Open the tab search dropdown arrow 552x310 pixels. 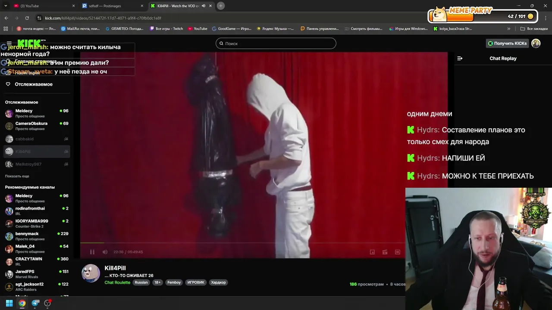point(5,6)
